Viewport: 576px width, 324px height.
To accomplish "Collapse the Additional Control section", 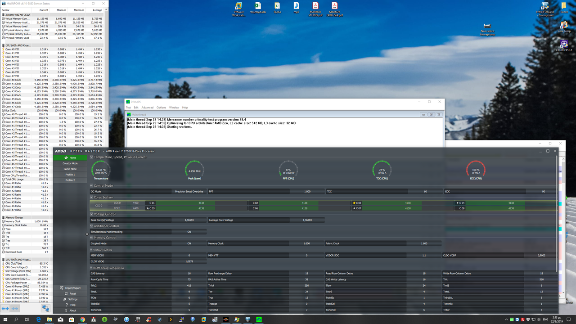I will coord(92,226).
